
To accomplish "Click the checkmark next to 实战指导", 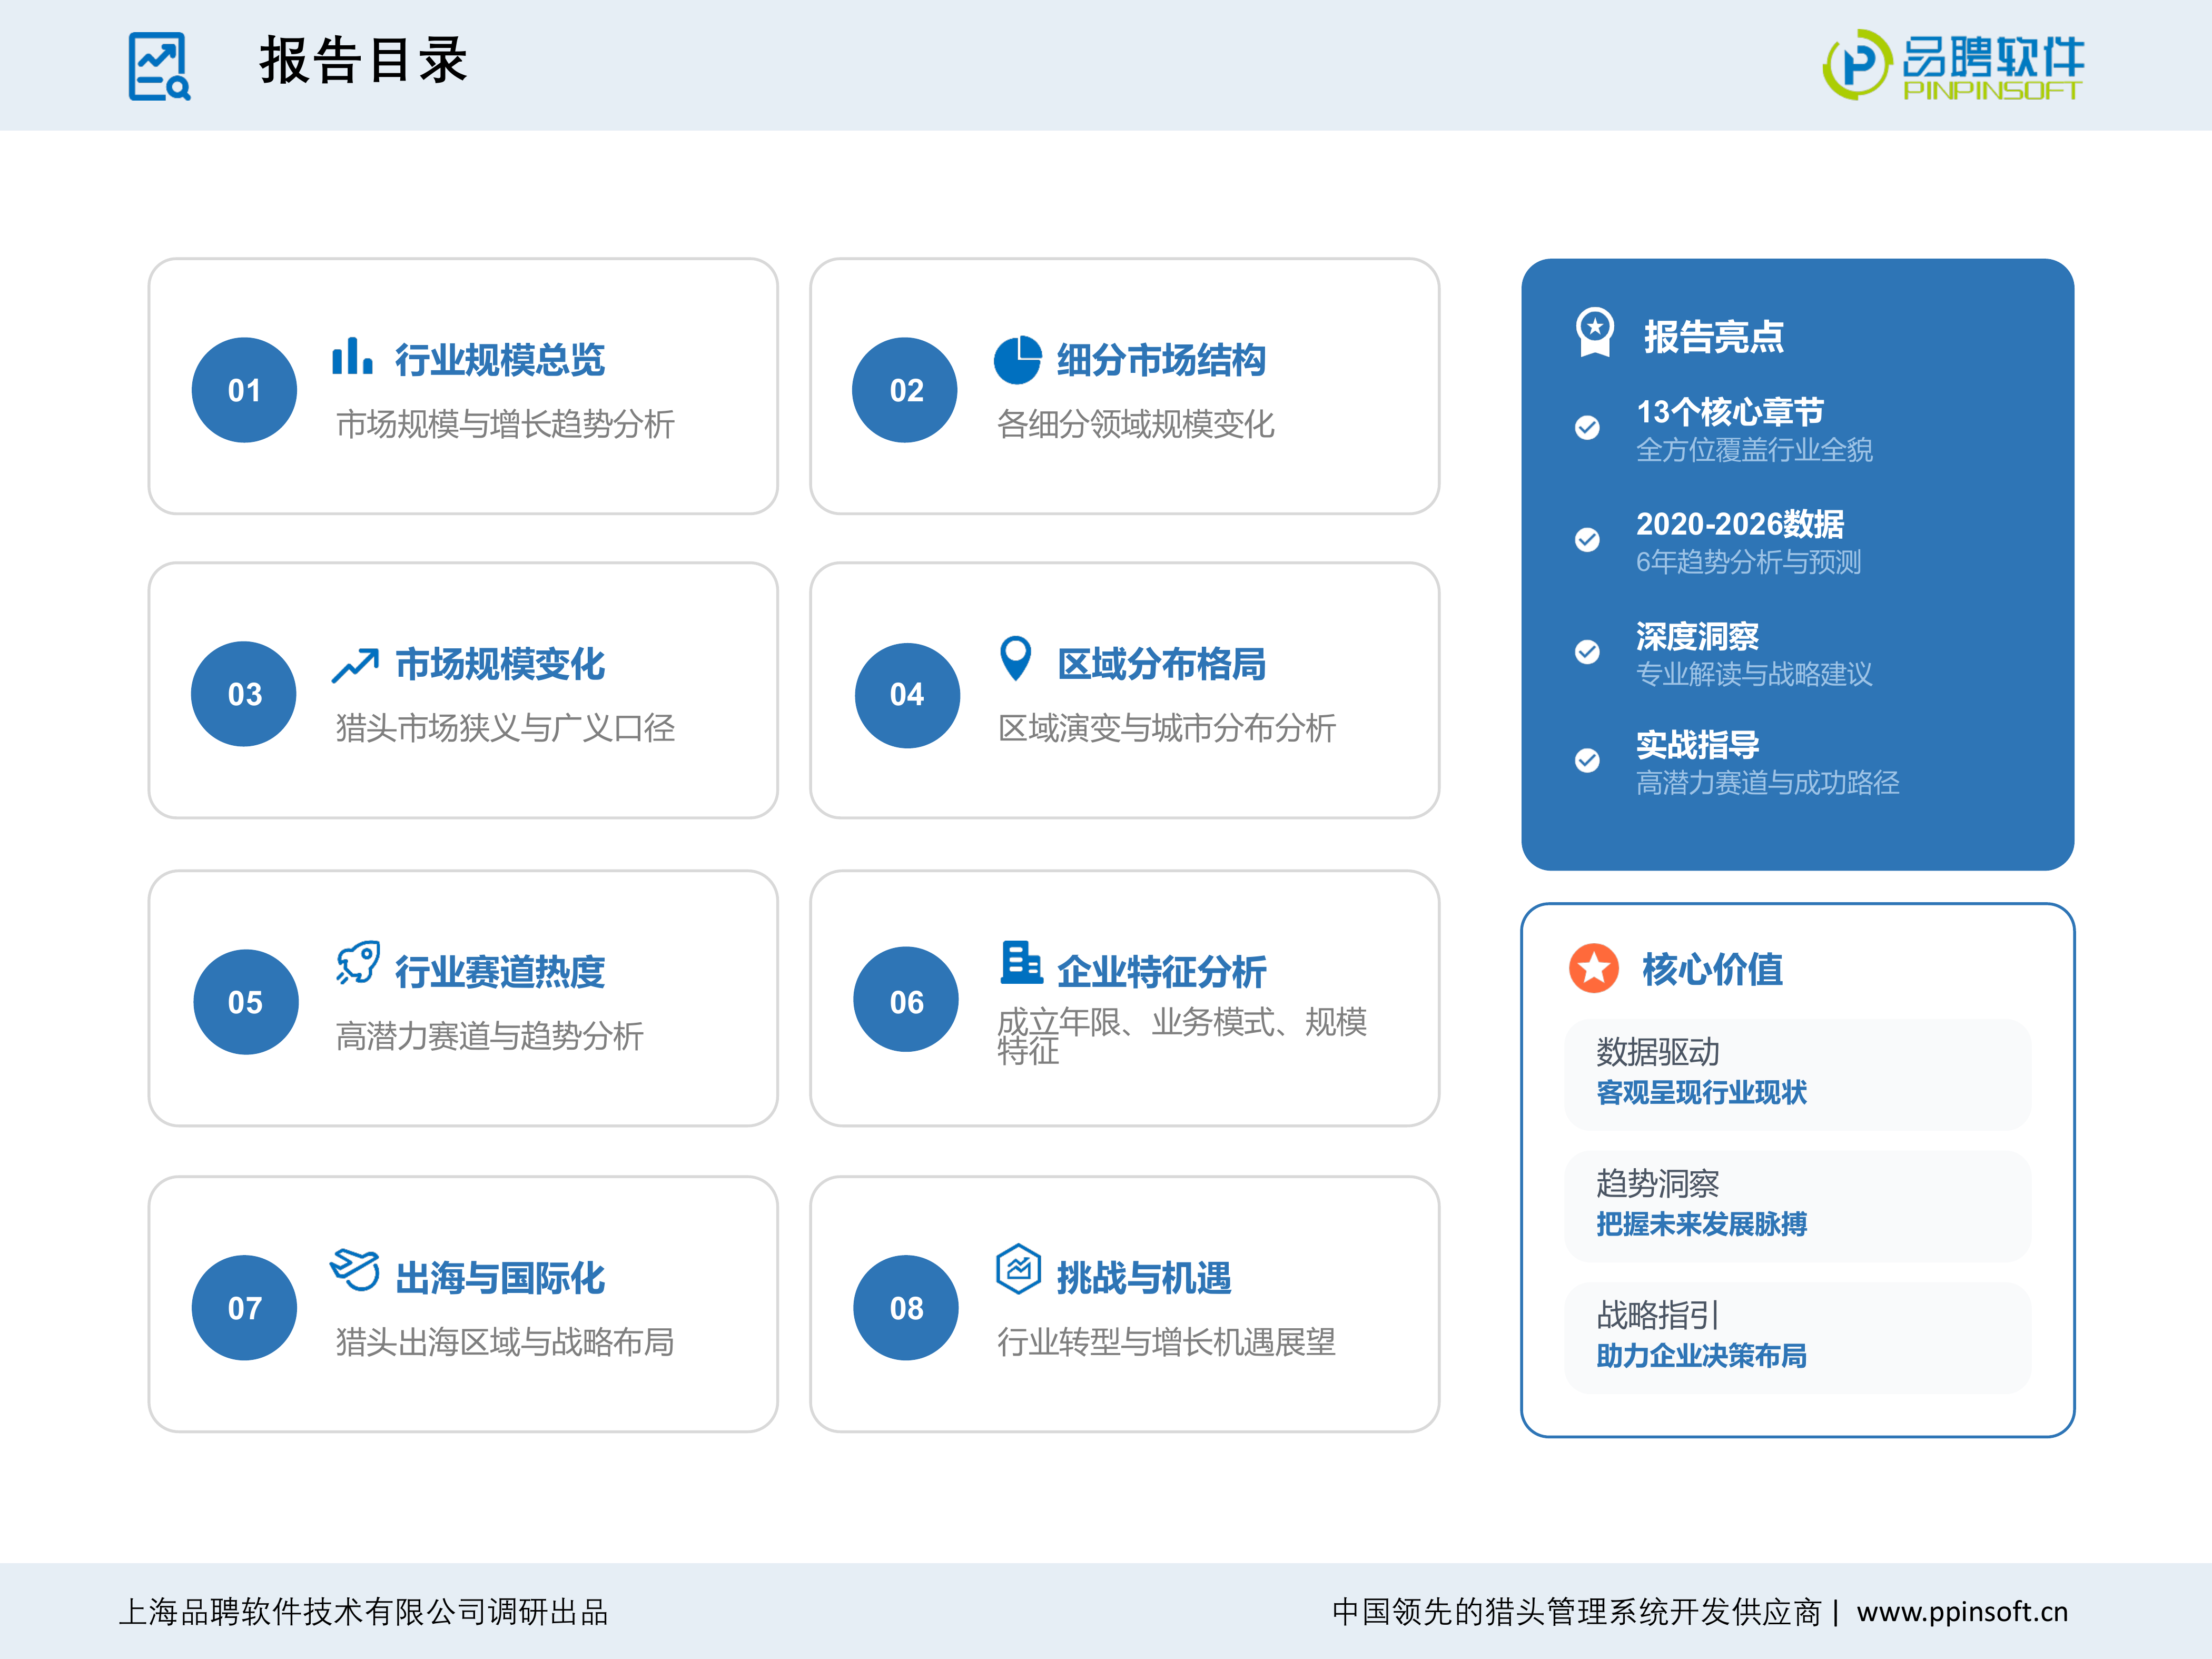I will coord(1587,761).
